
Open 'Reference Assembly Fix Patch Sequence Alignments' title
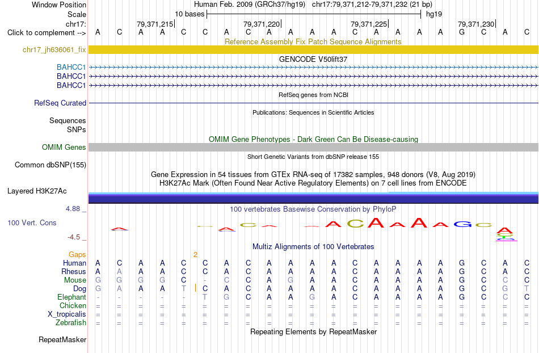313,41
